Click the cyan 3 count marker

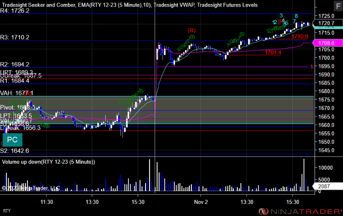[281, 15]
